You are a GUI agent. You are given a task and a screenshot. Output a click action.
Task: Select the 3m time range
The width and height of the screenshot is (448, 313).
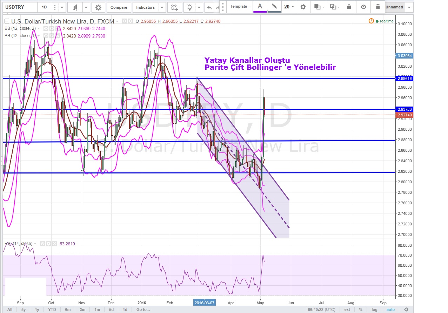point(82,309)
